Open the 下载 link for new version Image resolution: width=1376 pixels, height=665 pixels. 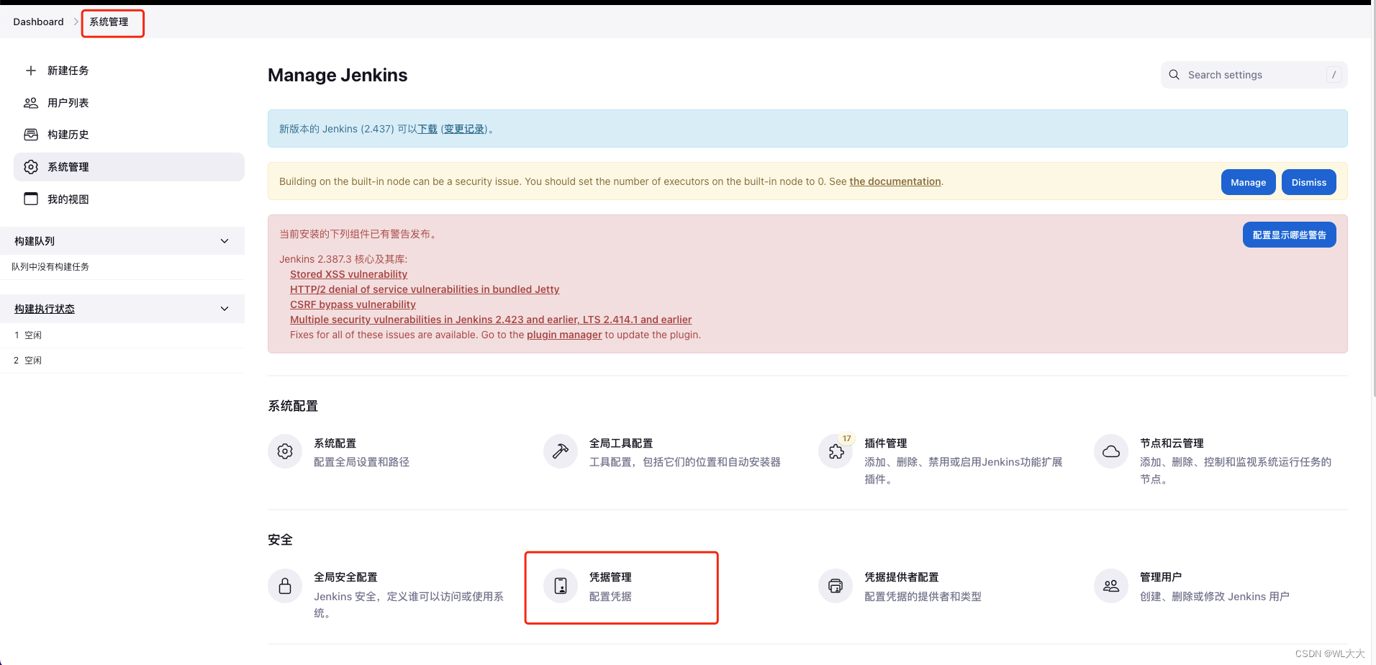(x=427, y=129)
